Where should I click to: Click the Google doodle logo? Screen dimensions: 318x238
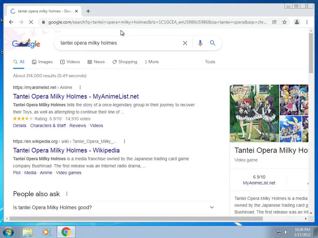click(26, 43)
